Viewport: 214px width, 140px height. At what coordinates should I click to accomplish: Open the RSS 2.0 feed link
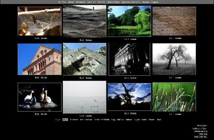click(x=101, y=2)
